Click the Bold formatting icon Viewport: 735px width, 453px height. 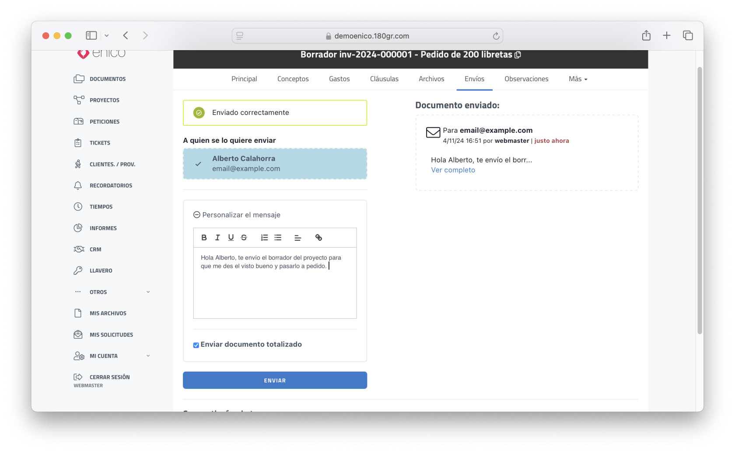pos(204,238)
